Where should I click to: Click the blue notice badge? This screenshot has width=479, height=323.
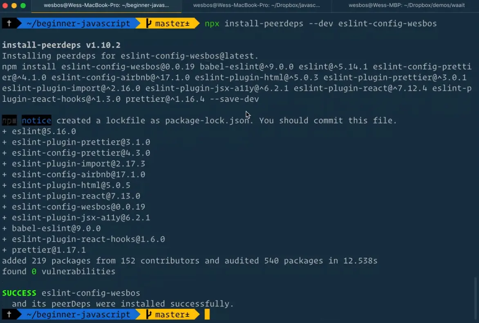tap(36, 120)
